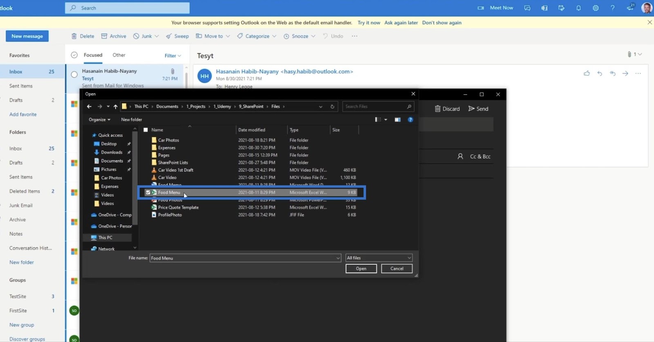
Task: Open the Expenses folder in file list
Action: point(166,148)
